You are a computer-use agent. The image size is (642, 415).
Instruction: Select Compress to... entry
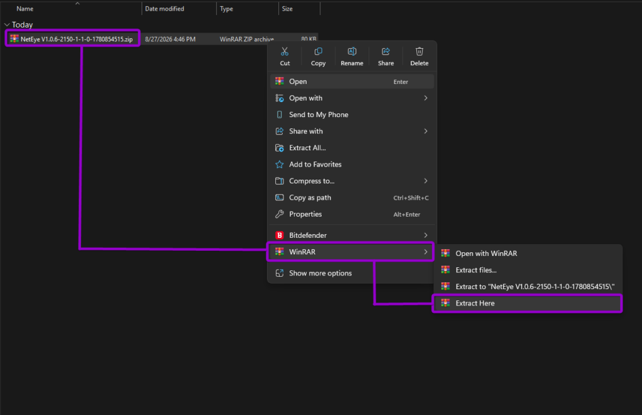[352, 181]
